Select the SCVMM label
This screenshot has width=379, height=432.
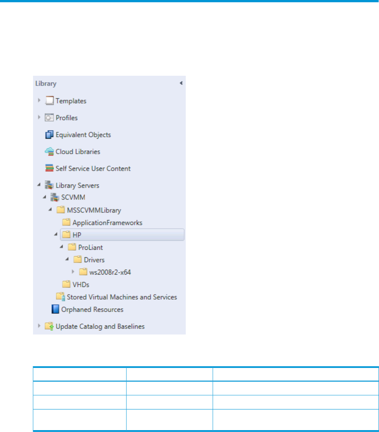73,197
